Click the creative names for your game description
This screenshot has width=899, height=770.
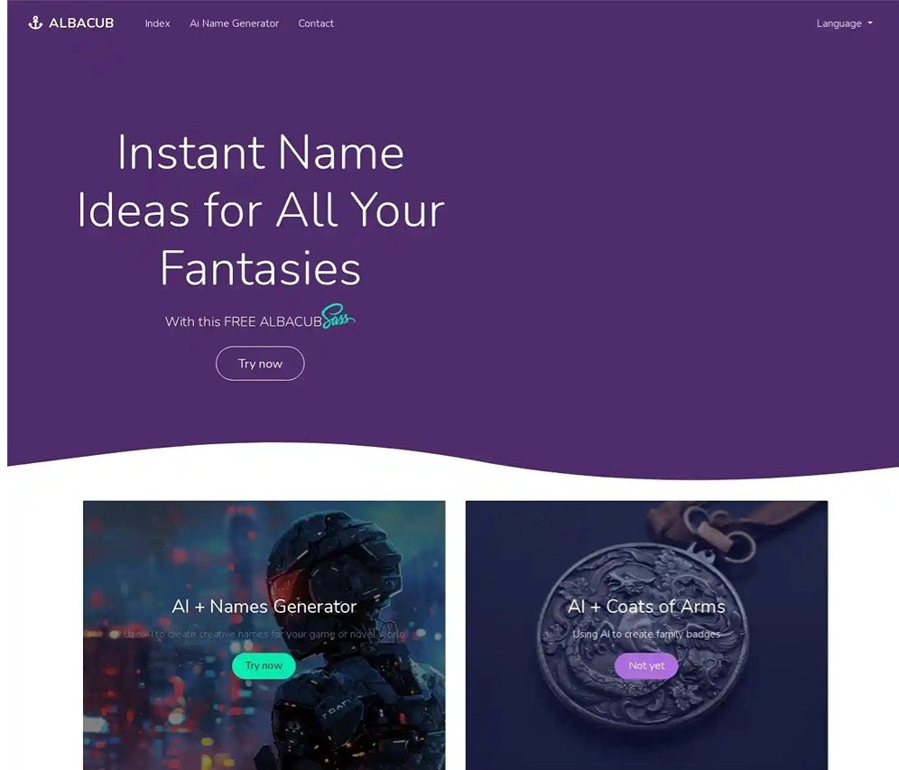click(x=264, y=634)
